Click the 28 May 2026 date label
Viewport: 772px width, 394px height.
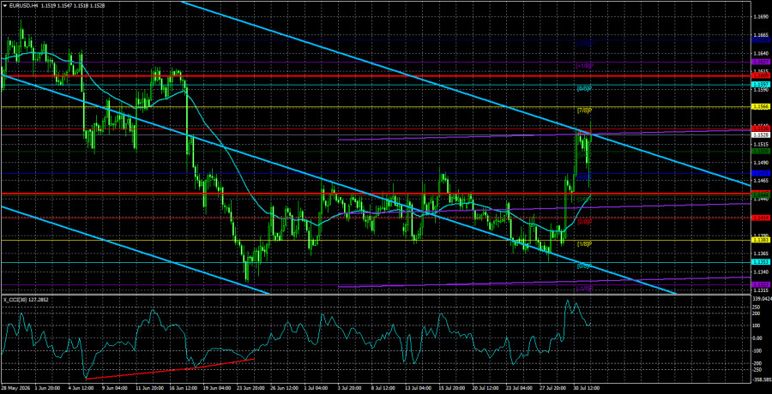[x=15, y=389]
